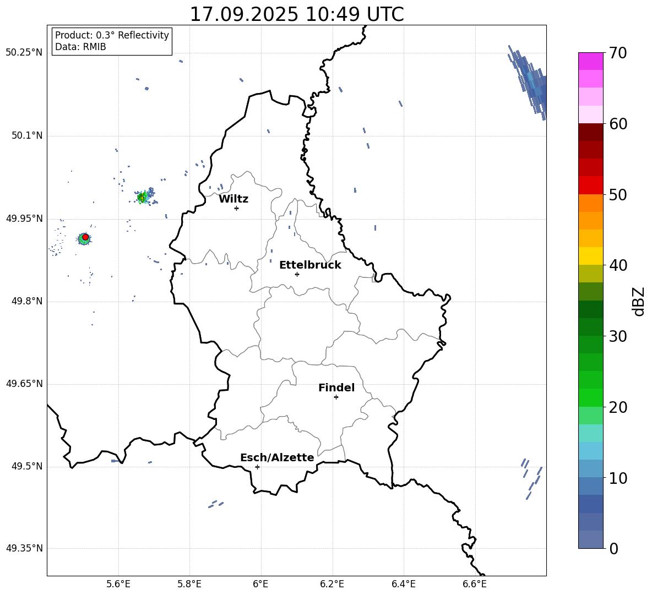Select the blue streak echoes in lower-right
The height and width of the screenshot is (595, 652).
531,478
